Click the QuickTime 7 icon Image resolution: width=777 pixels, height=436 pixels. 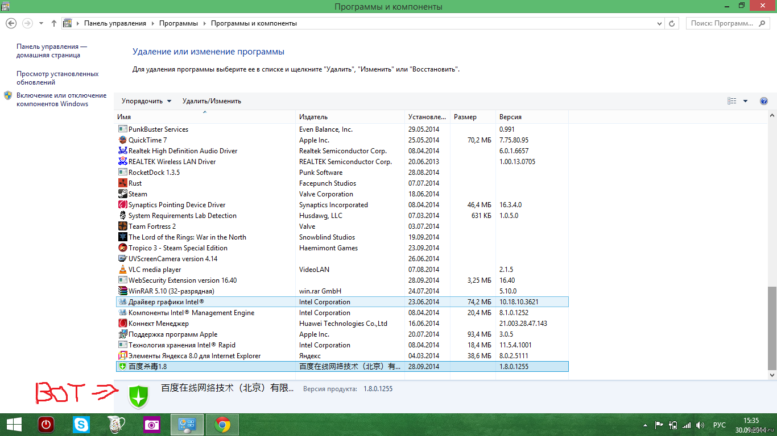tap(122, 140)
